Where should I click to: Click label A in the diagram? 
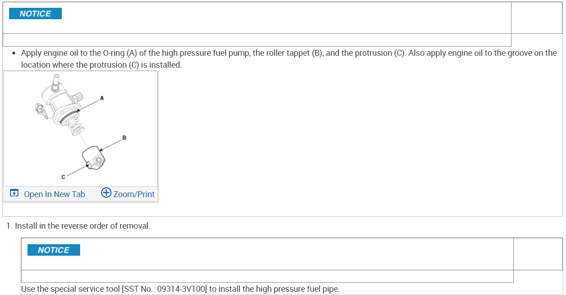tap(102, 98)
